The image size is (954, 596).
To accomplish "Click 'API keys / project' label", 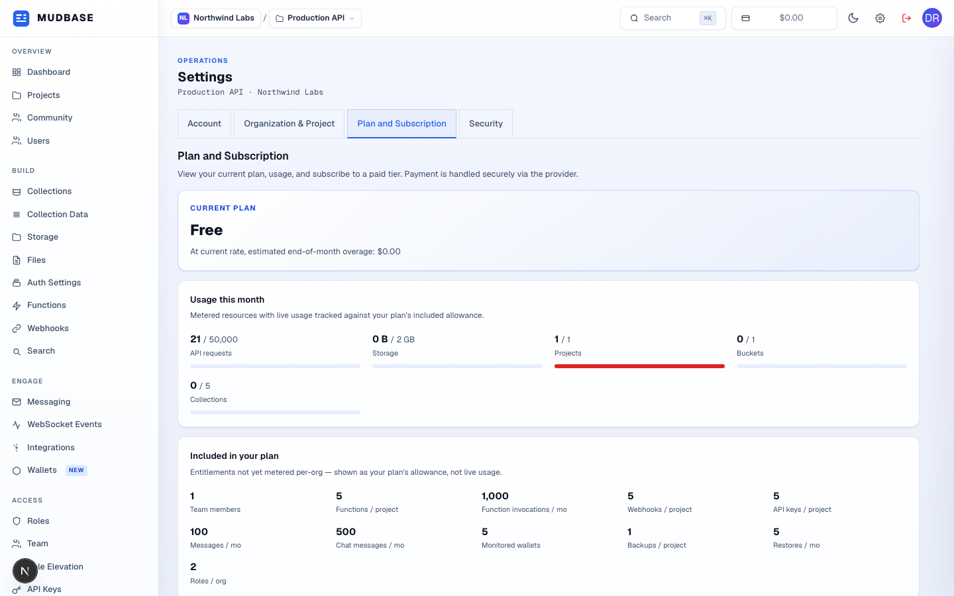I will point(802,510).
